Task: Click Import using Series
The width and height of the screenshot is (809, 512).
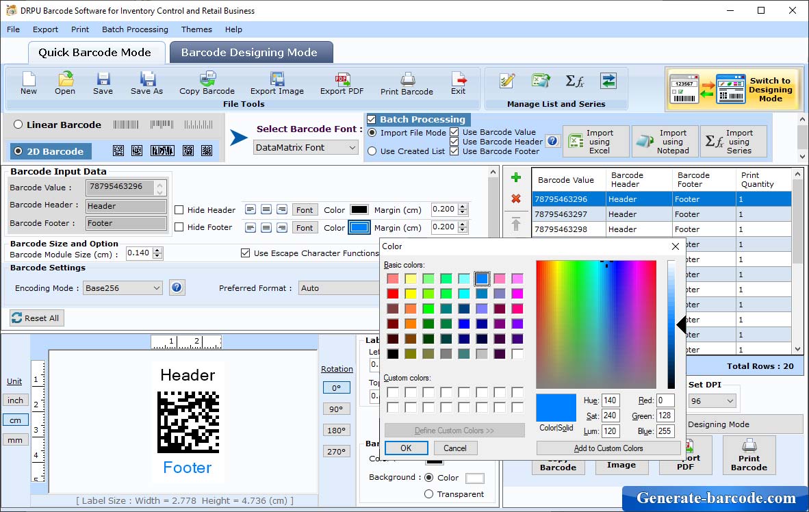Action: (734, 142)
